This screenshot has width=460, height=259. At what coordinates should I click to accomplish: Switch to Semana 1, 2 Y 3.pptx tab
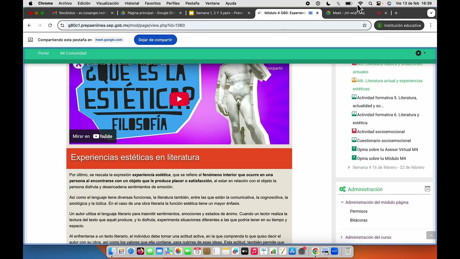pos(219,13)
